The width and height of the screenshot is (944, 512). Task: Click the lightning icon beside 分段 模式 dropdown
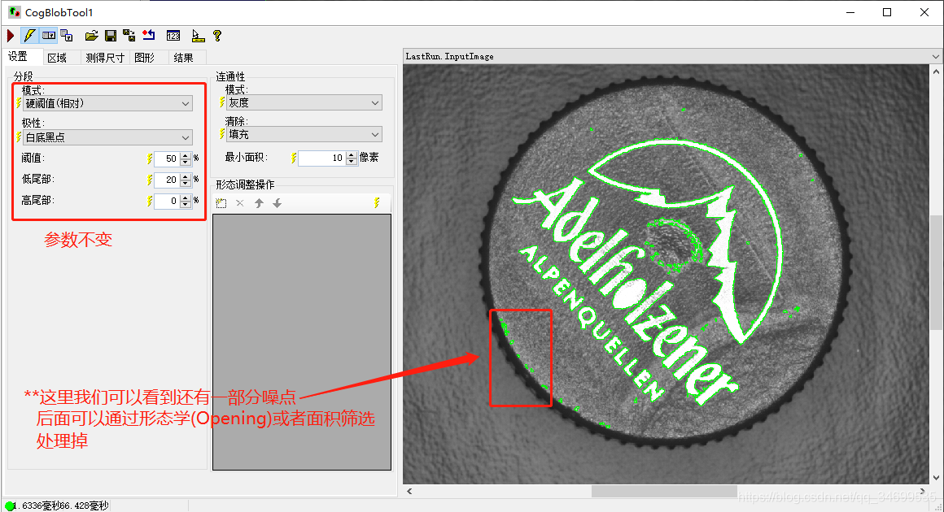click(x=19, y=102)
